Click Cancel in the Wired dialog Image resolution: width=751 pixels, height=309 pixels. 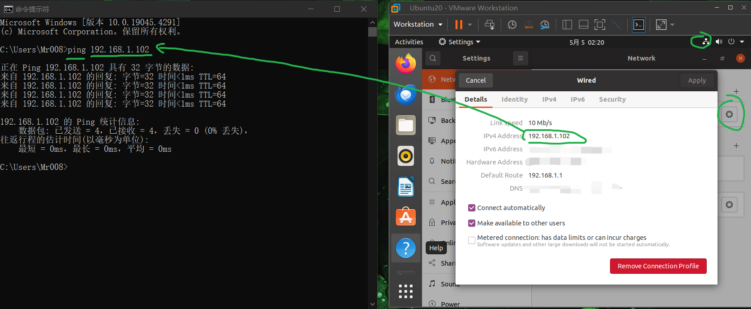click(x=476, y=80)
